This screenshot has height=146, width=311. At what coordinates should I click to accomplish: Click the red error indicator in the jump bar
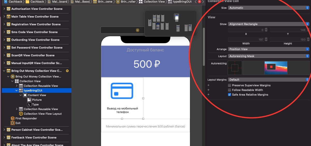tap(199, 2)
